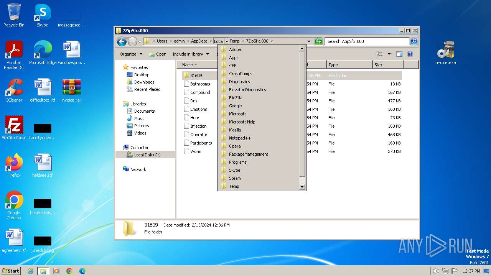Select Downloads under Favorites
Image resolution: width=491 pixels, height=276 pixels.
pyautogui.click(x=144, y=82)
